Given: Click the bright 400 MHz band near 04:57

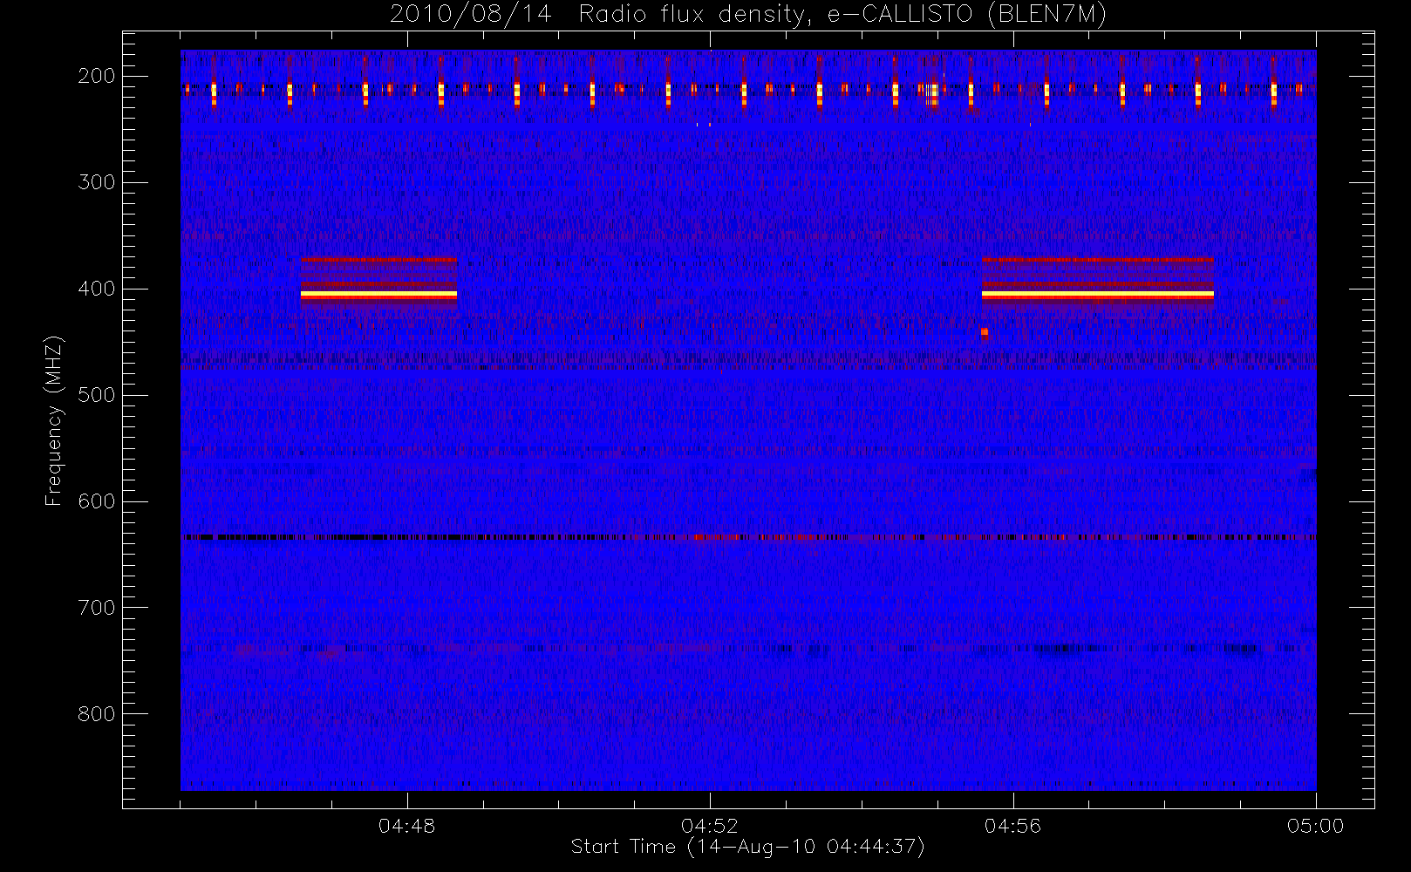Looking at the screenshot, I should click(1097, 295).
